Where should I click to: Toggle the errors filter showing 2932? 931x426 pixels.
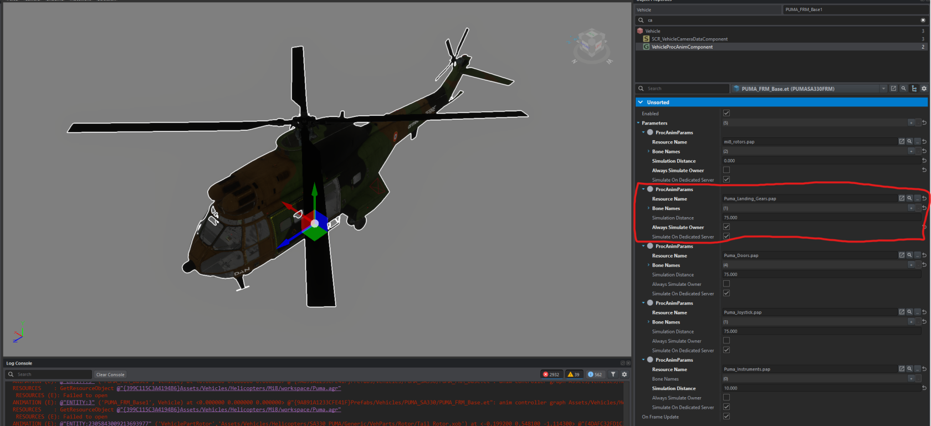551,374
